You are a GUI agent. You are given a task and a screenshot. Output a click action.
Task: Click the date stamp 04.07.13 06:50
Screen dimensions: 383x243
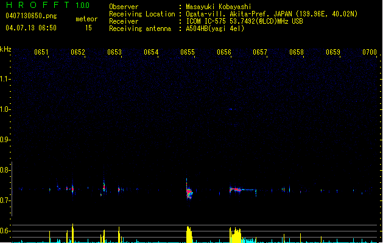[x=31, y=28]
